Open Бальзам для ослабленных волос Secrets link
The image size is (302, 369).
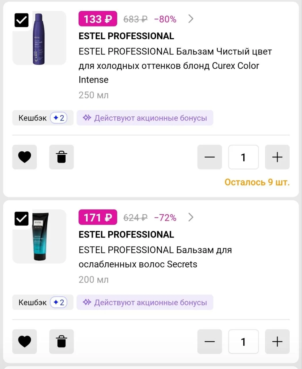[155, 257]
